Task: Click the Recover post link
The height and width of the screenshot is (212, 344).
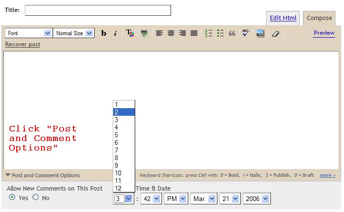Action: click(x=22, y=44)
